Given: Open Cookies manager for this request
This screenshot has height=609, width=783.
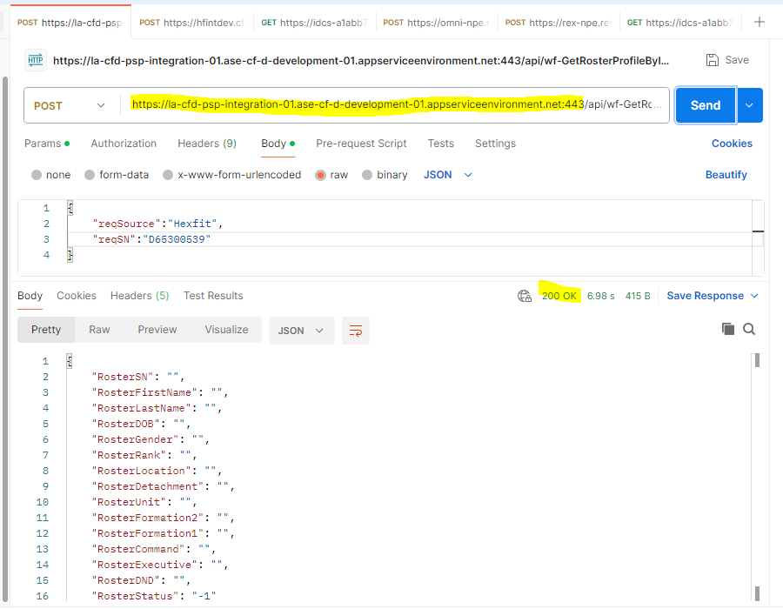Looking at the screenshot, I should tap(732, 143).
